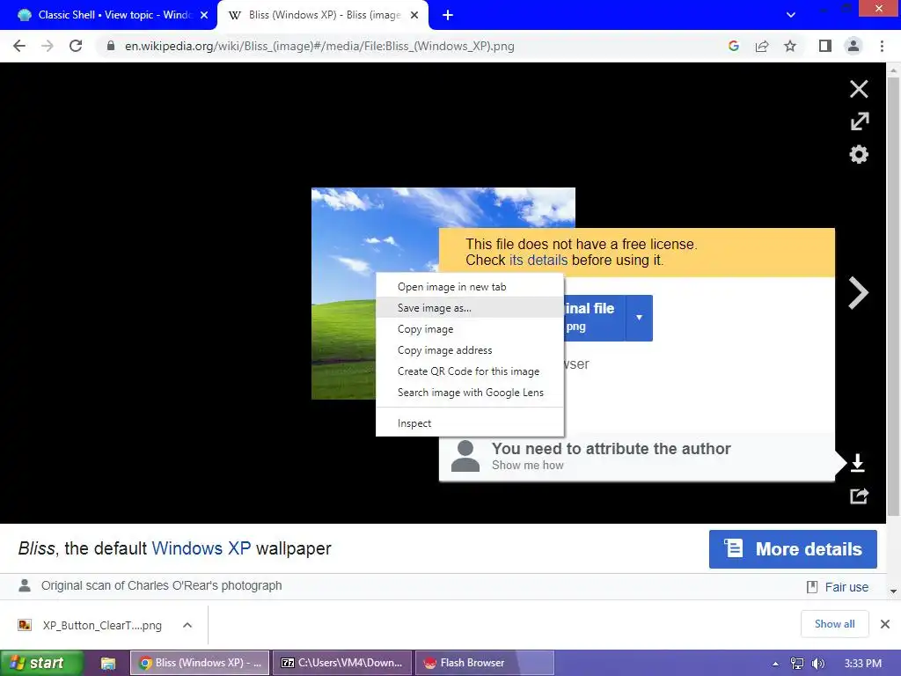Click the share icon in the media viewer

(859, 496)
